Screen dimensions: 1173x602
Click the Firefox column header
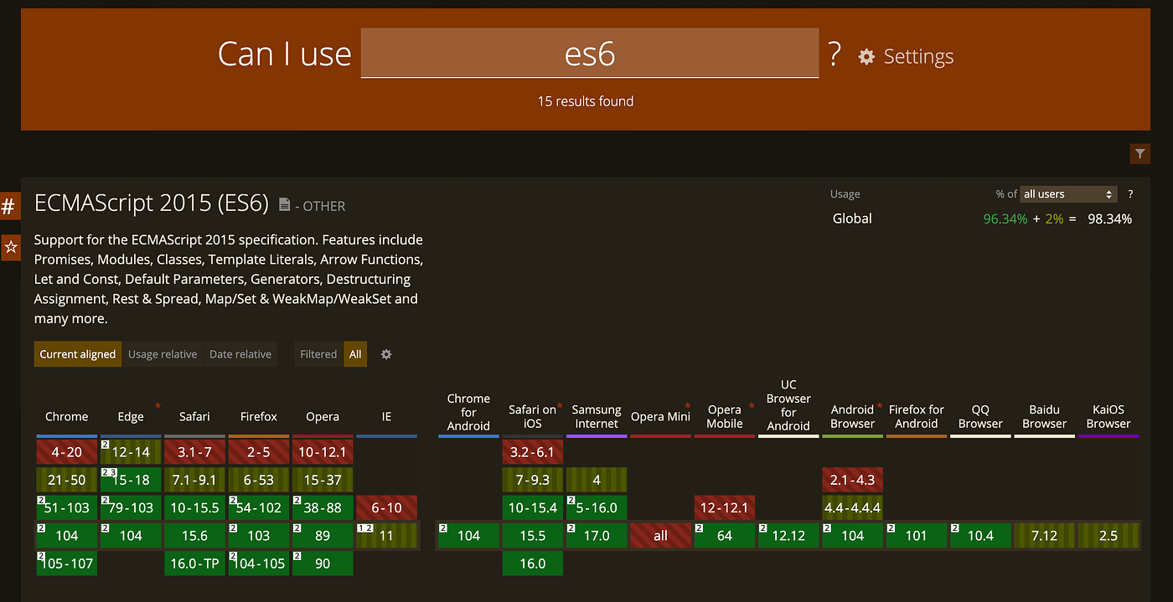[259, 416]
